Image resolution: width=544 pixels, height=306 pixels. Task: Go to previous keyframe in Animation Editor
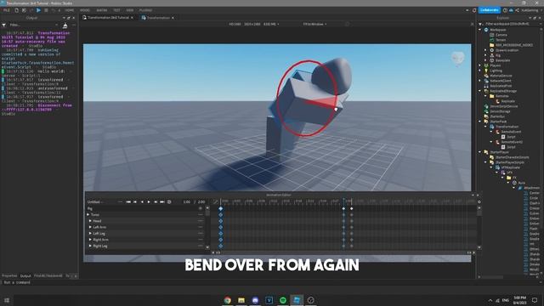[x=135, y=202]
